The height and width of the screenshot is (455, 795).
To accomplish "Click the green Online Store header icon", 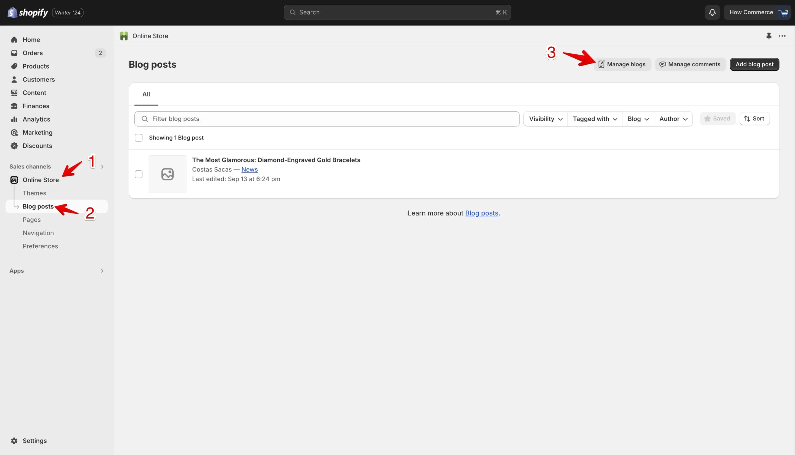I will coord(124,36).
